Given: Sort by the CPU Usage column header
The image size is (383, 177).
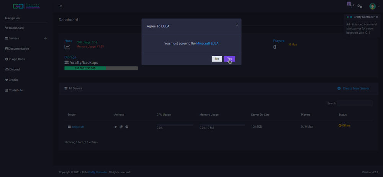Looking at the screenshot, I should coord(164,115).
